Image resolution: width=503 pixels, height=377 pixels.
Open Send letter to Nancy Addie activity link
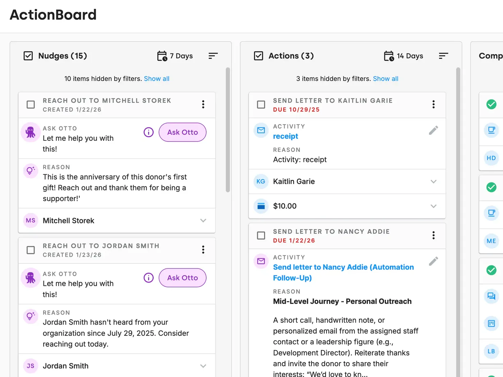point(343,273)
